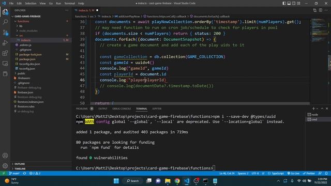Open the Explorer view in activity bar

click(5, 12)
